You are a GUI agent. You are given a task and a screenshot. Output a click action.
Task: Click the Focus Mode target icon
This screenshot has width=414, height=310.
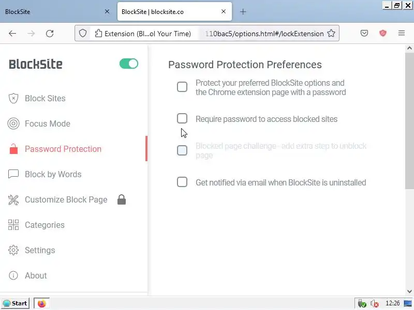pos(13,123)
